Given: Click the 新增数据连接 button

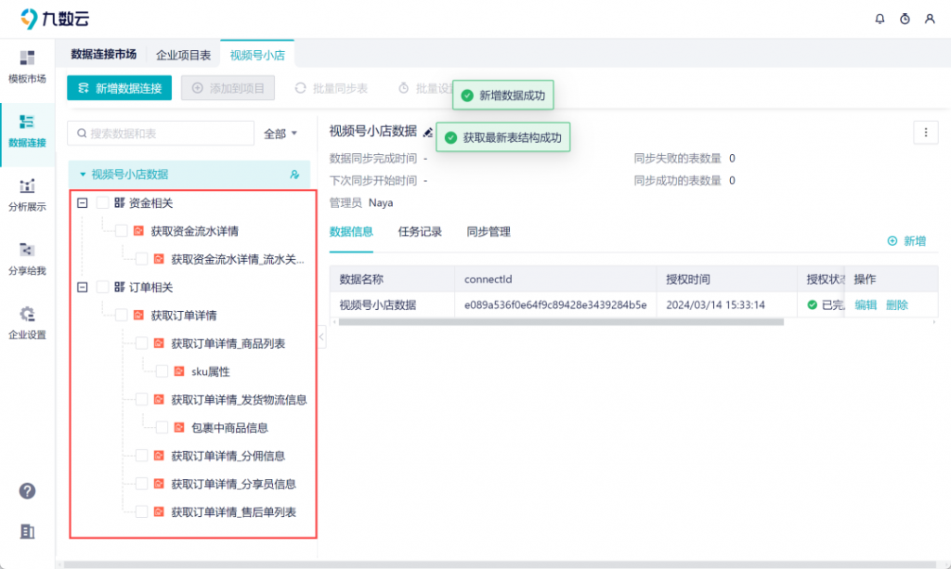Looking at the screenshot, I should coord(119,88).
